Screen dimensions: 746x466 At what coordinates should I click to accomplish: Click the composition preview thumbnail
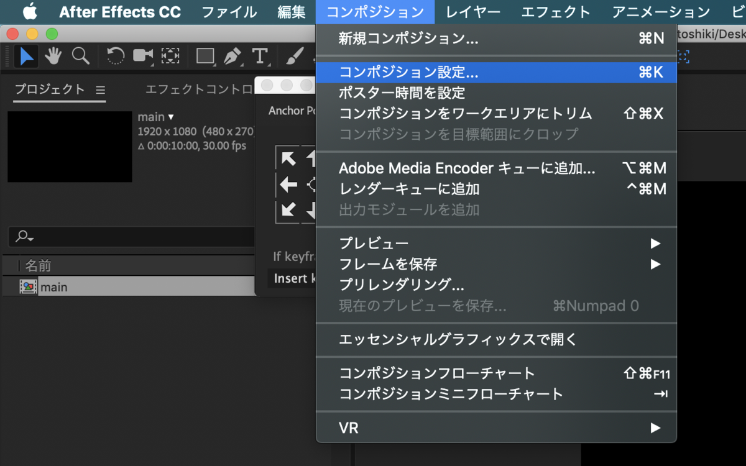click(70, 147)
